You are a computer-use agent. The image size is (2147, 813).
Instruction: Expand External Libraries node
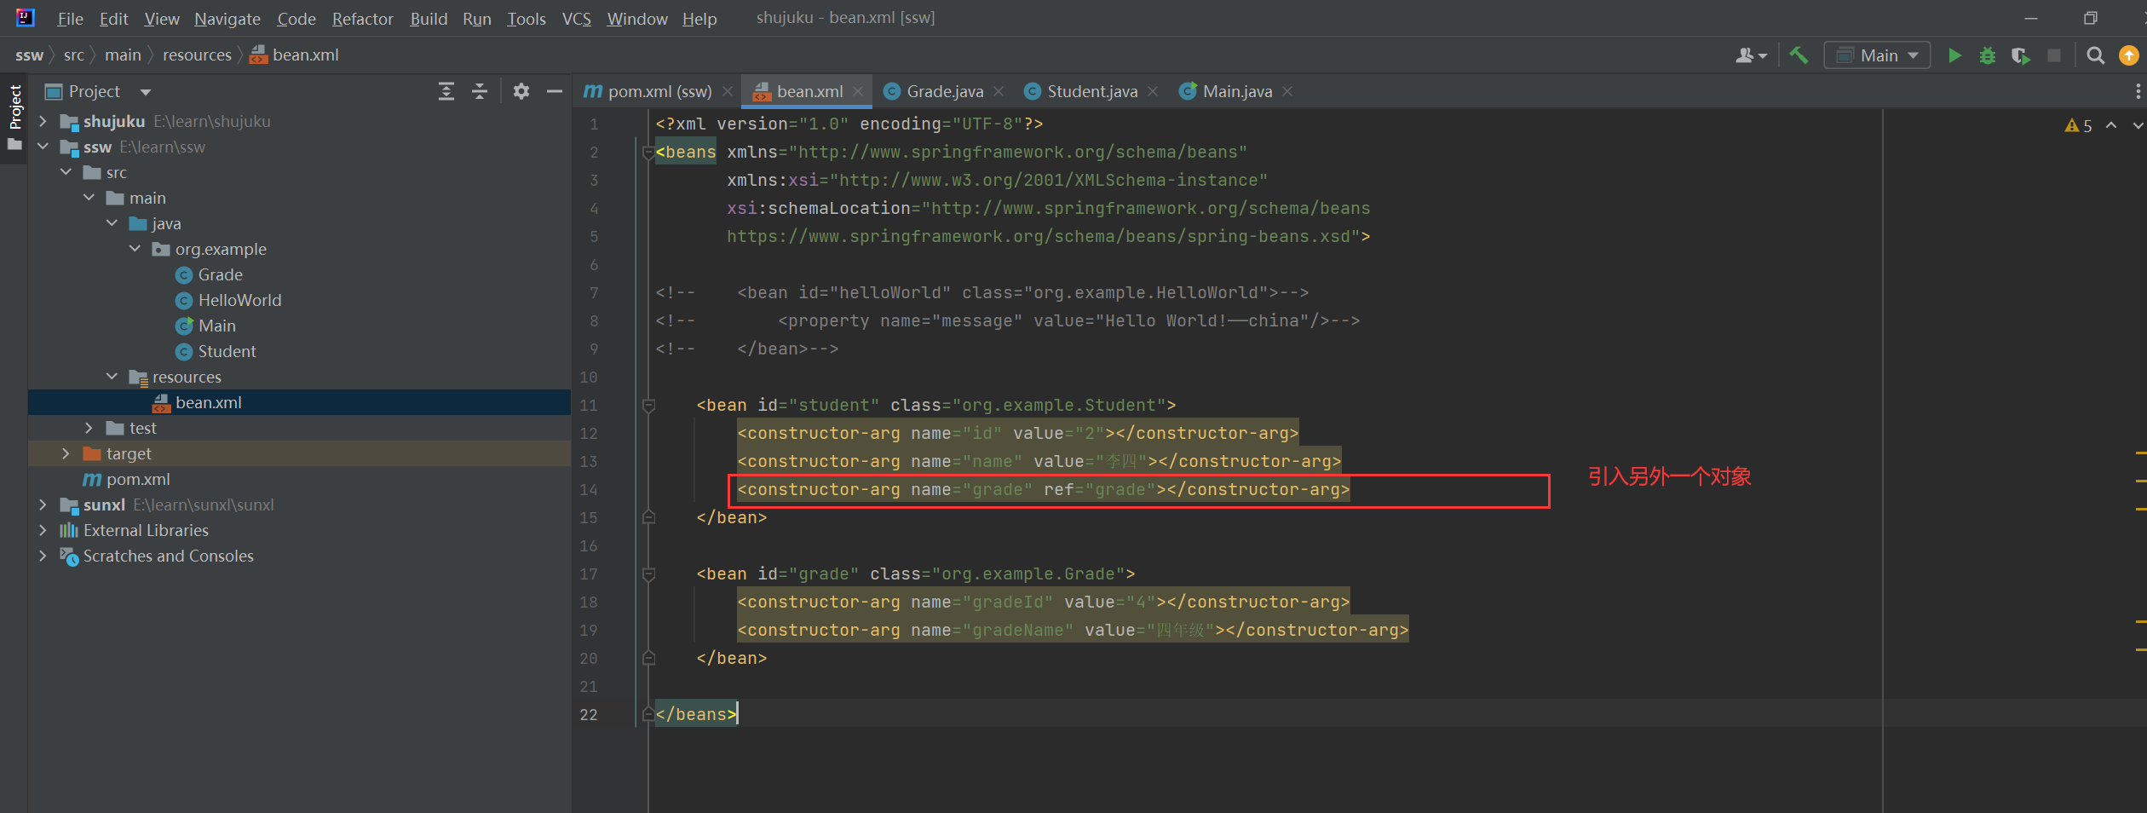coord(43,530)
